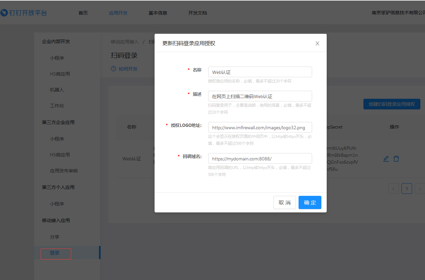Click the edit pencil icon for Web认证

[x=386, y=159]
